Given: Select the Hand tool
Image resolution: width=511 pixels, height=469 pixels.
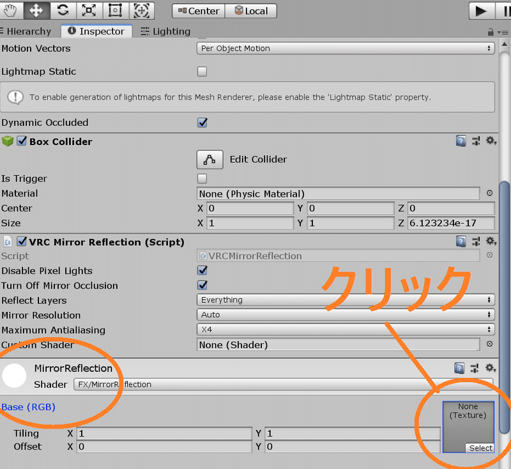Looking at the screenshot, I should pyautogui.click(x=10, y=10).
